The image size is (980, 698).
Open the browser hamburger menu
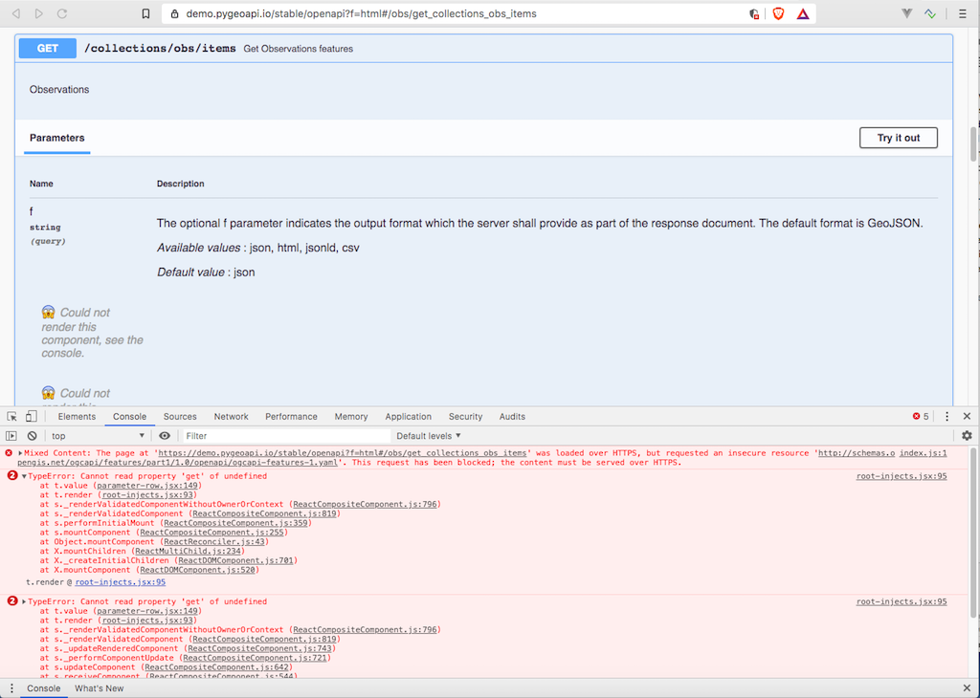[x=963, y=13]
